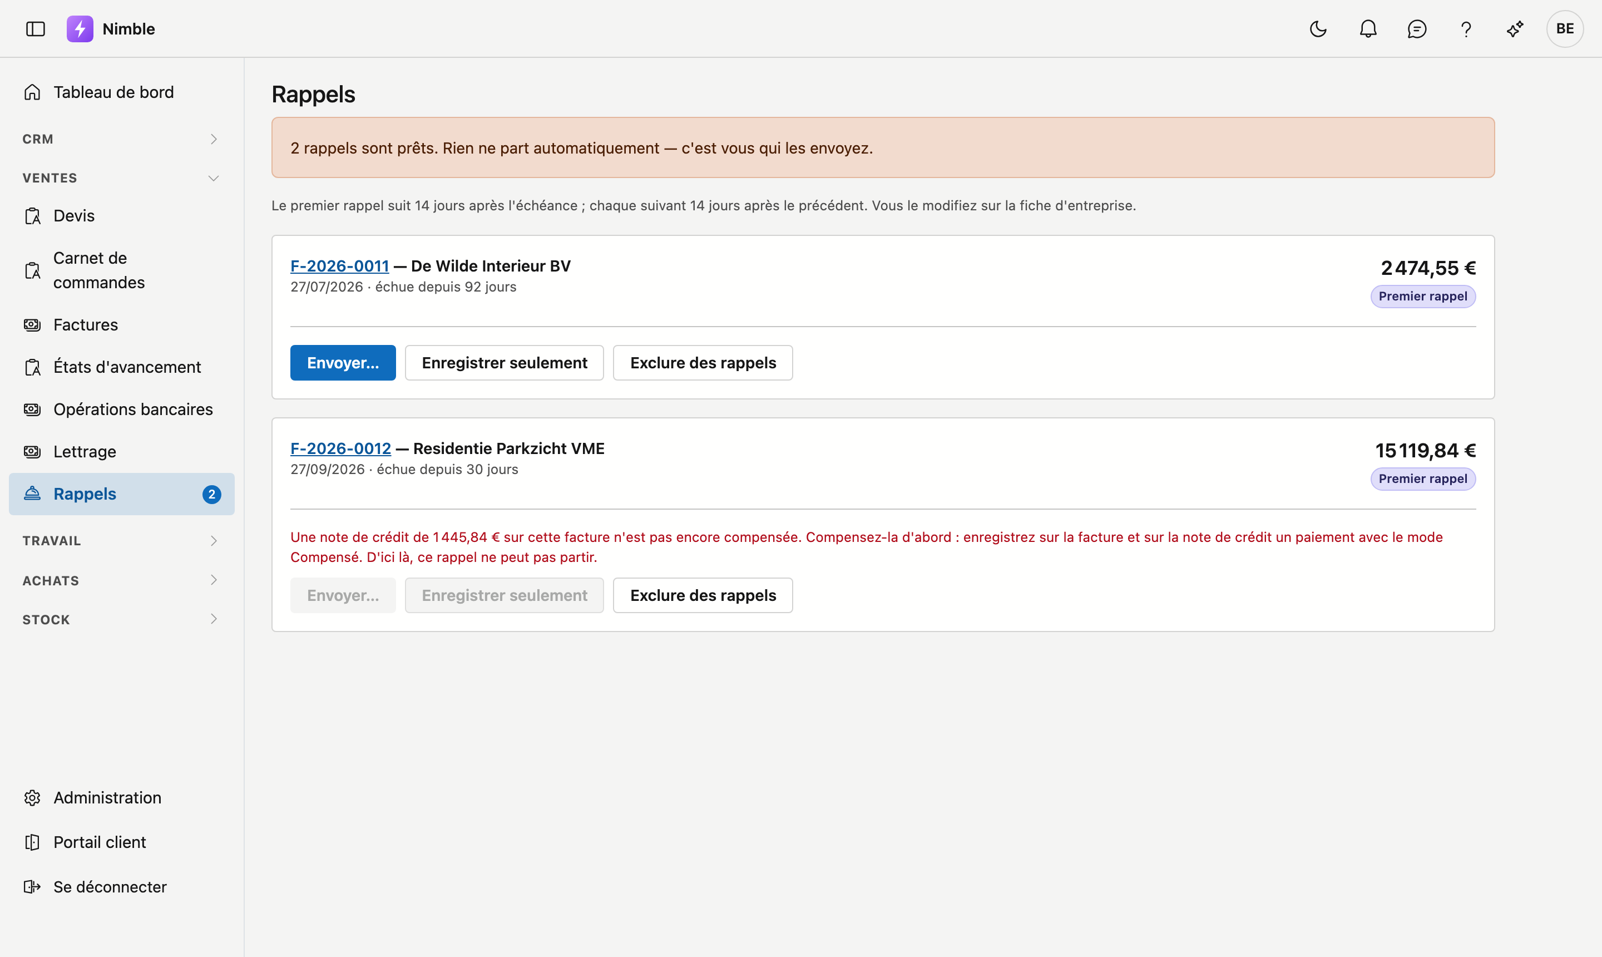Image resolution: width=1602 pixels, height=957 pixels.
Task: Click Premier rappel badge of Parkzicht
Action: [1423, 479]
